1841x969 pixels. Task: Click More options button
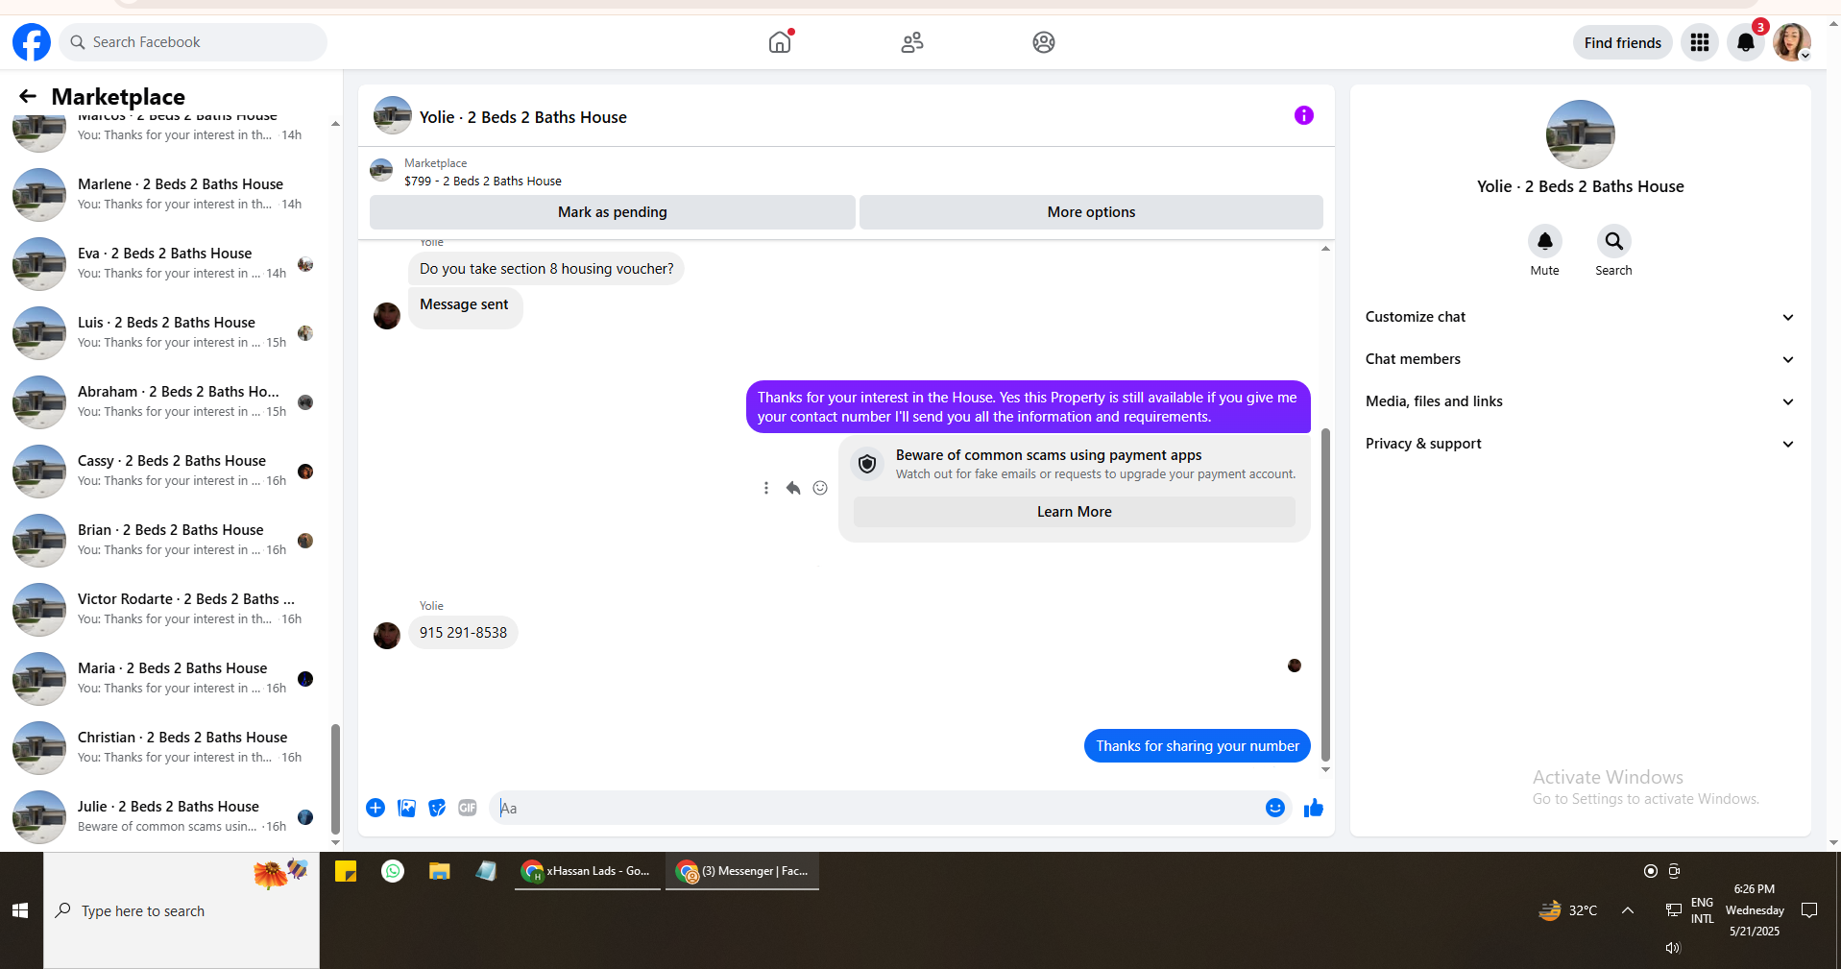[1091, 212]
